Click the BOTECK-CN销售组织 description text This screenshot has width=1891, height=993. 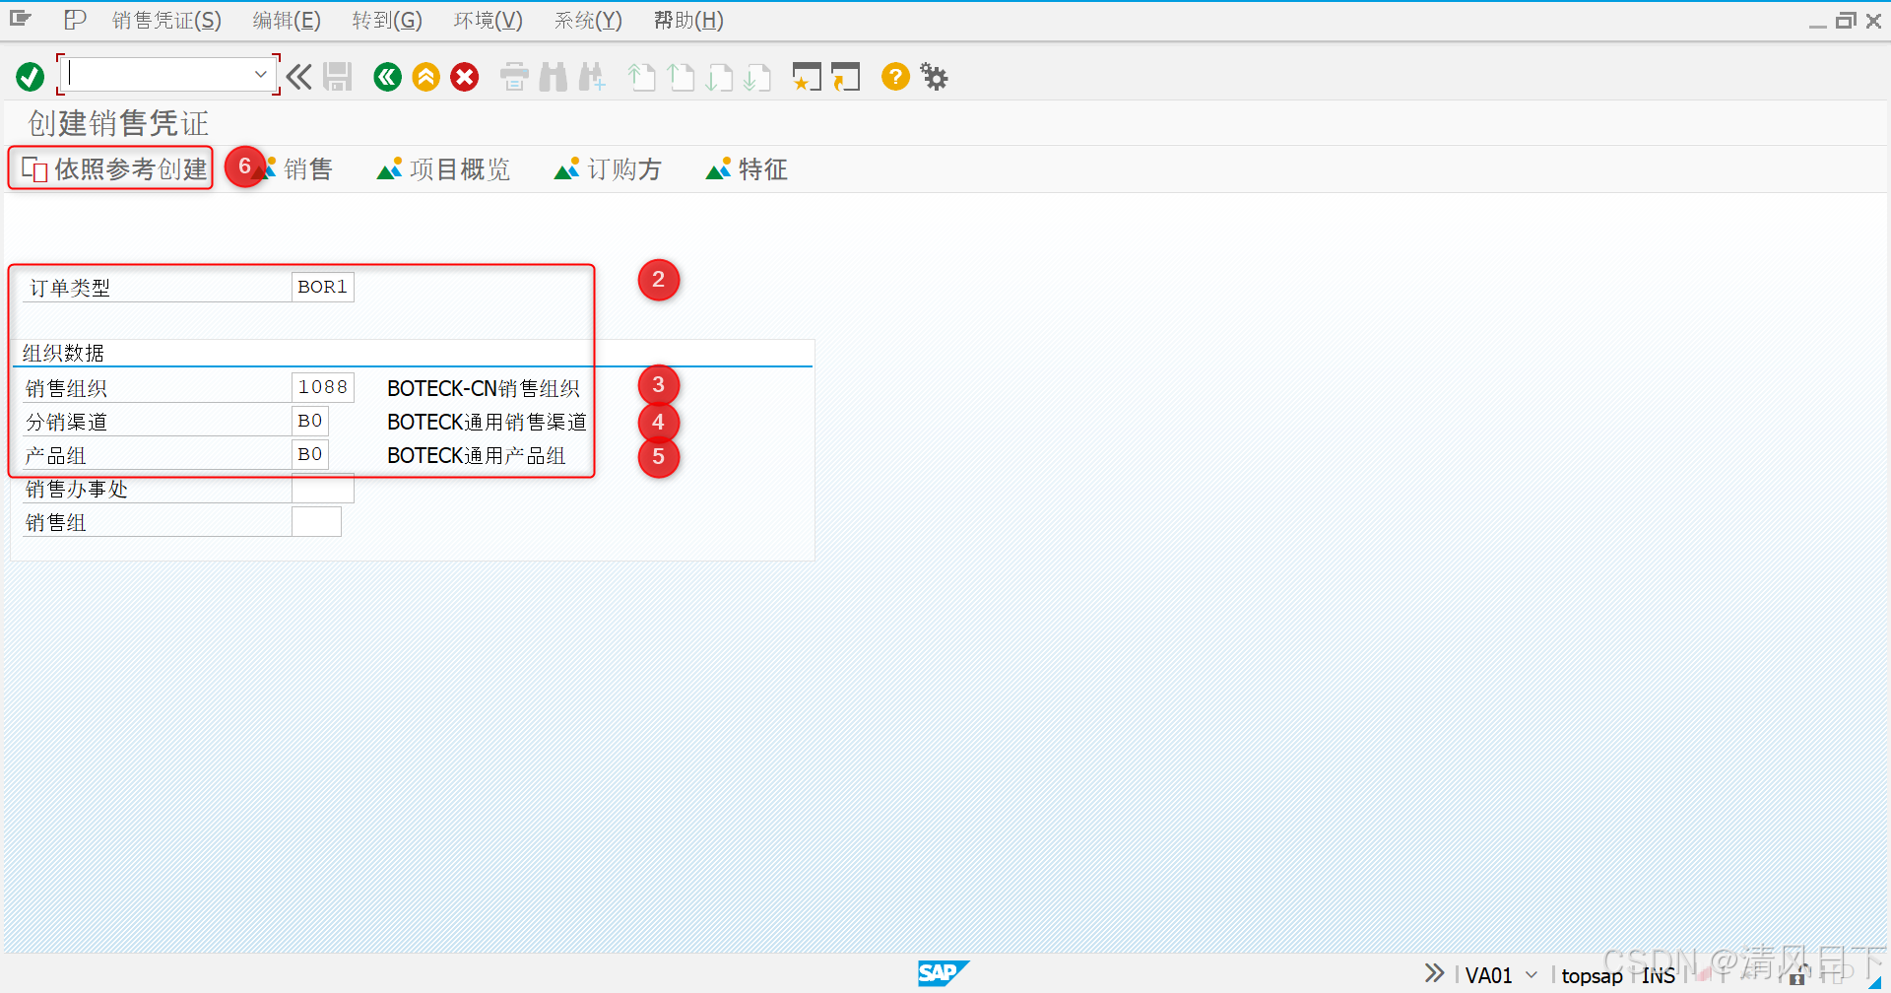click(484, 389)
